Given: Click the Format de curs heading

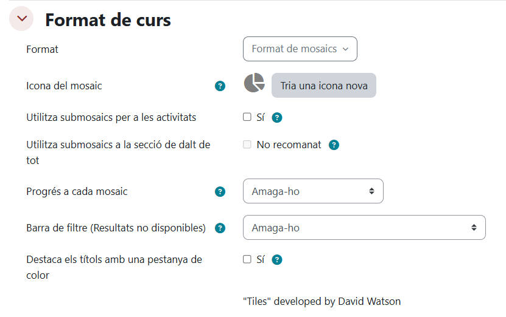Looking at the screenshot, I should (x=108, y=20).
